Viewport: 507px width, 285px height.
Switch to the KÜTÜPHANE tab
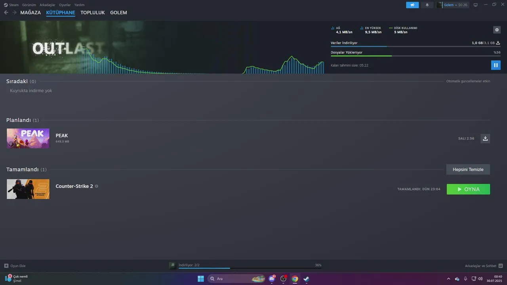61,13
